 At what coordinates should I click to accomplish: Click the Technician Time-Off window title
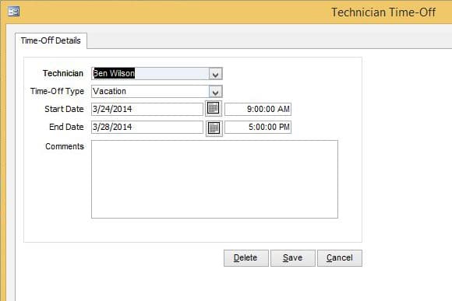(383, 12)
